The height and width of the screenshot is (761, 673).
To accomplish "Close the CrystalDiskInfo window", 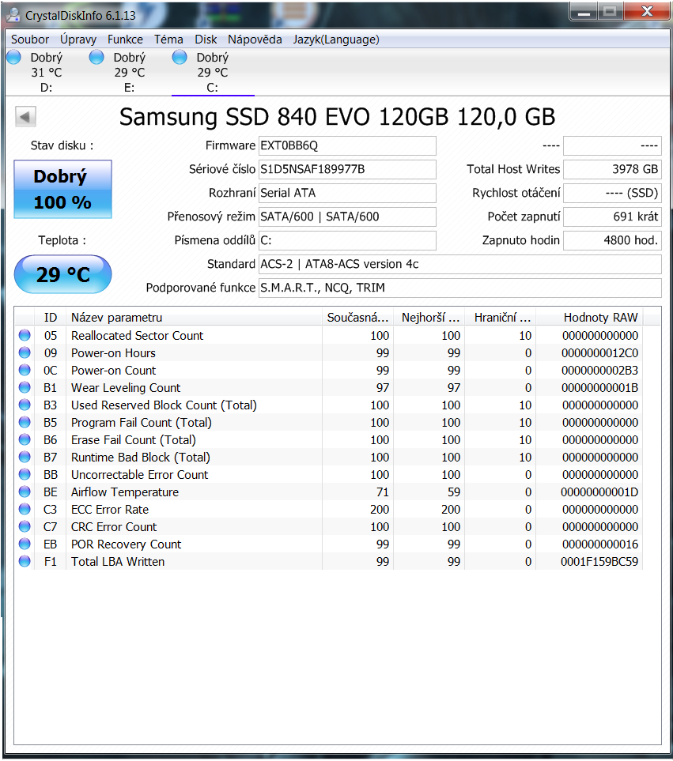I will coord(647,12).
